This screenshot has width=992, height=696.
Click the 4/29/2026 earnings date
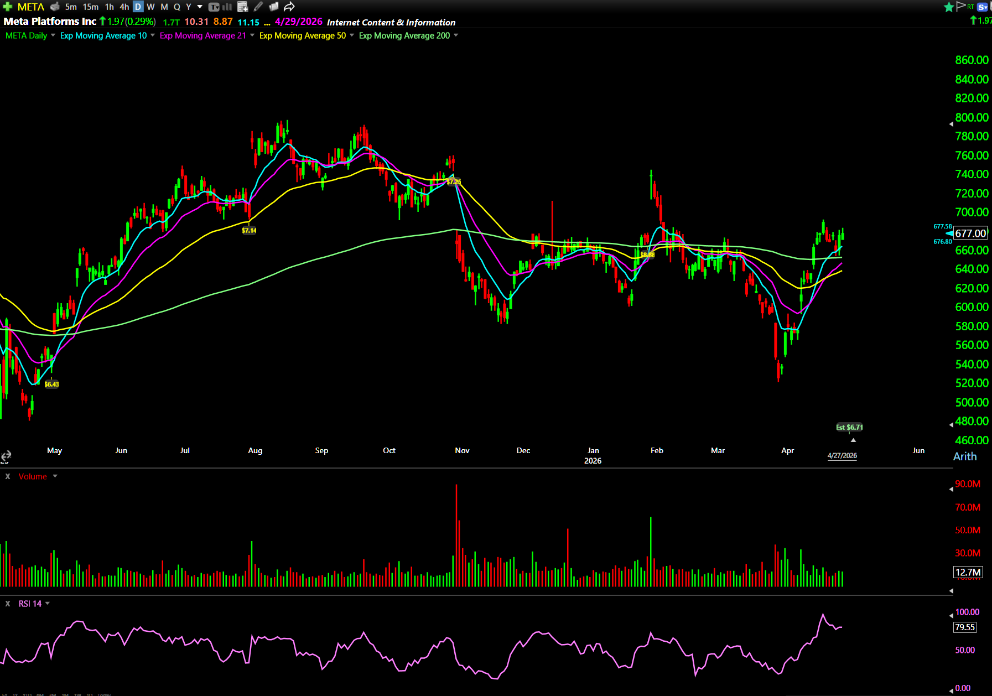[298, 22]
